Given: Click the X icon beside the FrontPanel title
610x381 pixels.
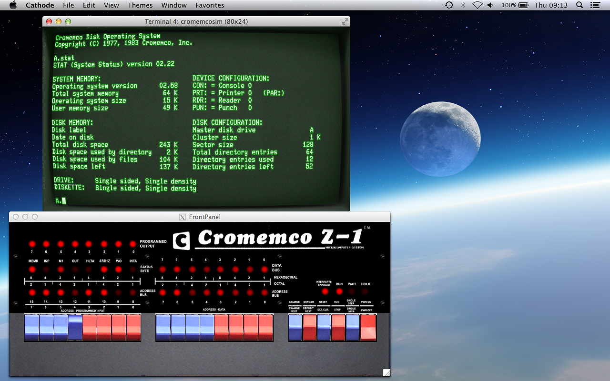Looking at the screenshot, I should tap(183, 217).
